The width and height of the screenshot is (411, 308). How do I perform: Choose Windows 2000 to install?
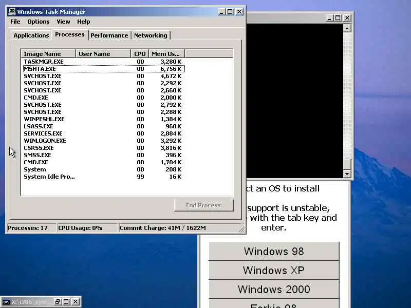point(274,290)
